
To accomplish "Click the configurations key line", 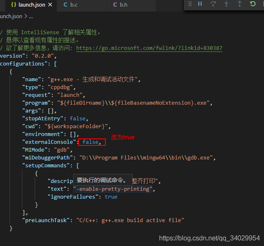I will click(28, 64).
